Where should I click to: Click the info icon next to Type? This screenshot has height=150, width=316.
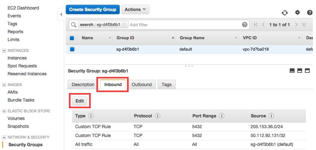[x=91, y=116]
